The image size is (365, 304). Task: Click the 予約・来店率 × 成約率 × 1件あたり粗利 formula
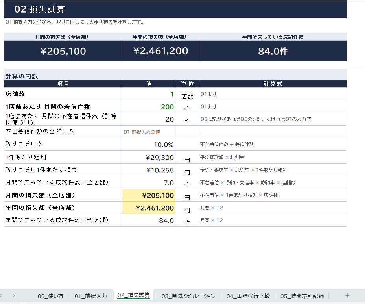[x=273, y=170]
